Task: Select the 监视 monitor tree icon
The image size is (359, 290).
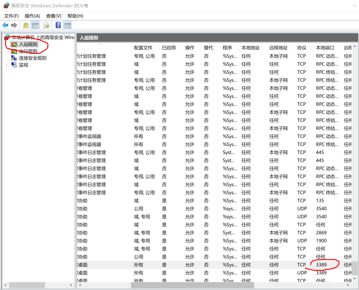Action: coord(14,65)
